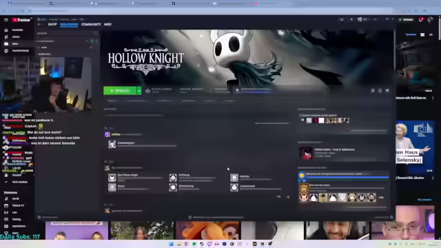Click green filter icon in Steam library sidebar
The width and height of the screenshot is (441, 248).
(x=92, y=41)
